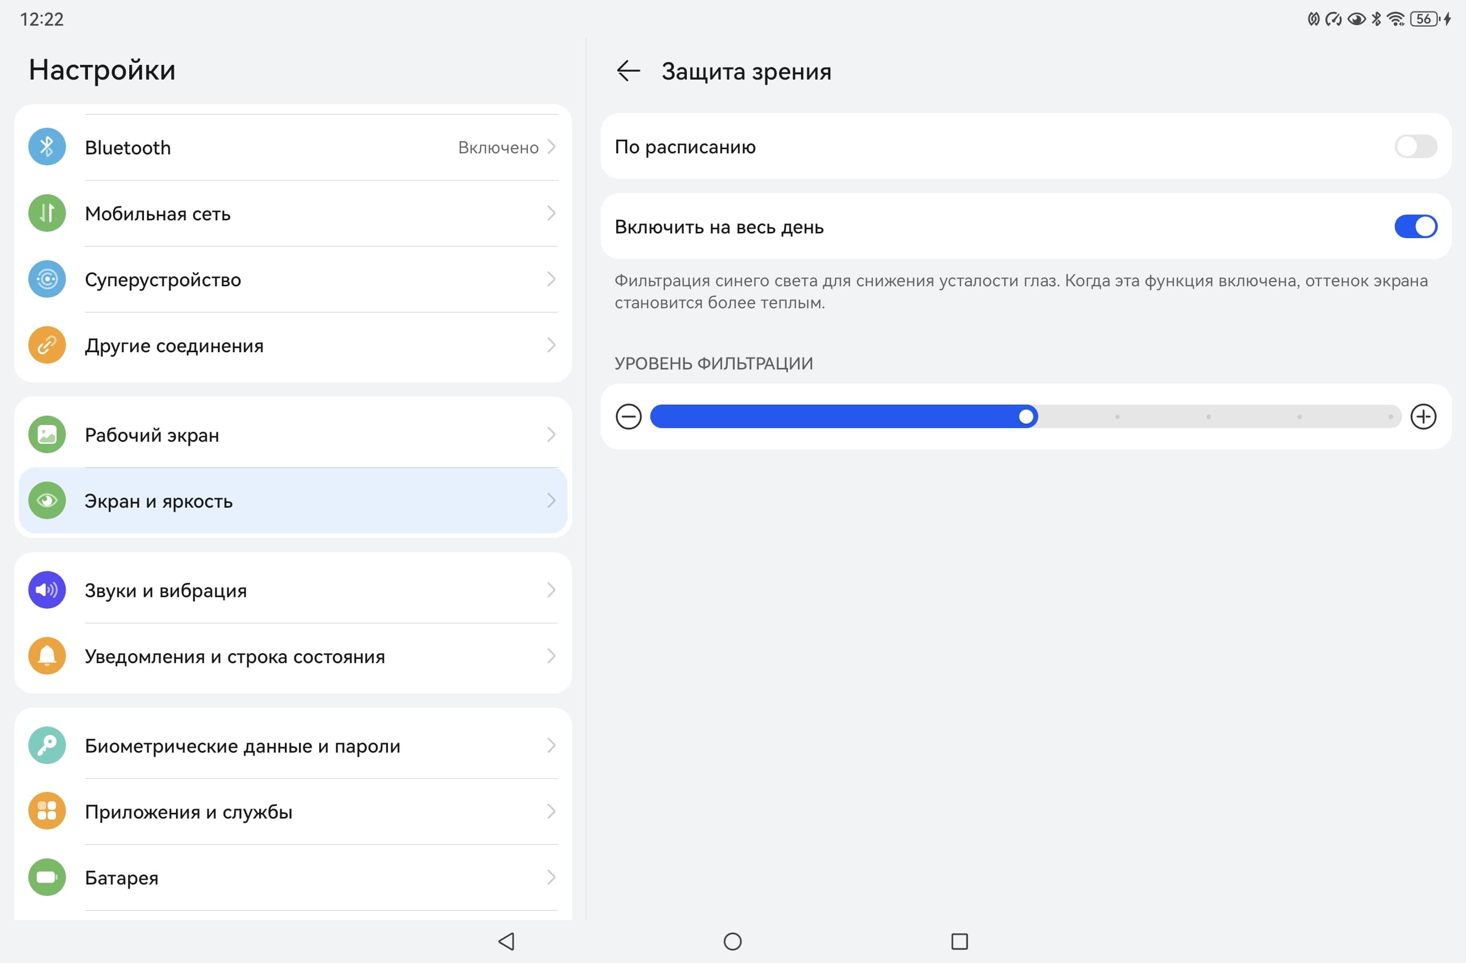
Task: Tap the purple Звуки и вибрация speaker icon
Action: [47, 590]
